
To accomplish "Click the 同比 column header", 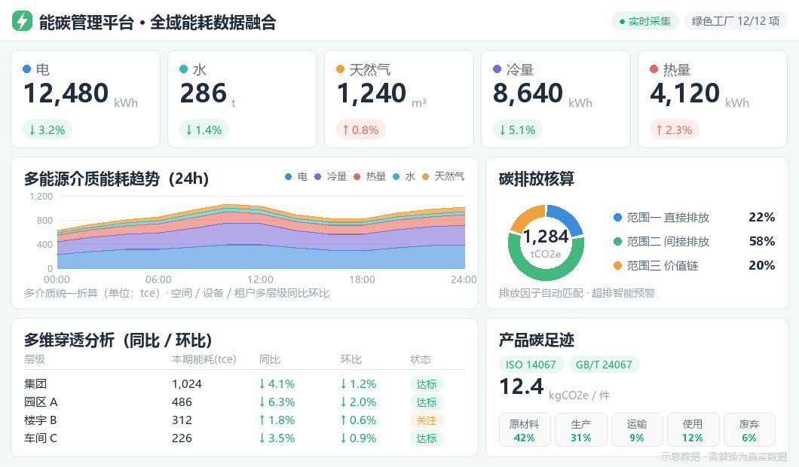I will 270,359.
